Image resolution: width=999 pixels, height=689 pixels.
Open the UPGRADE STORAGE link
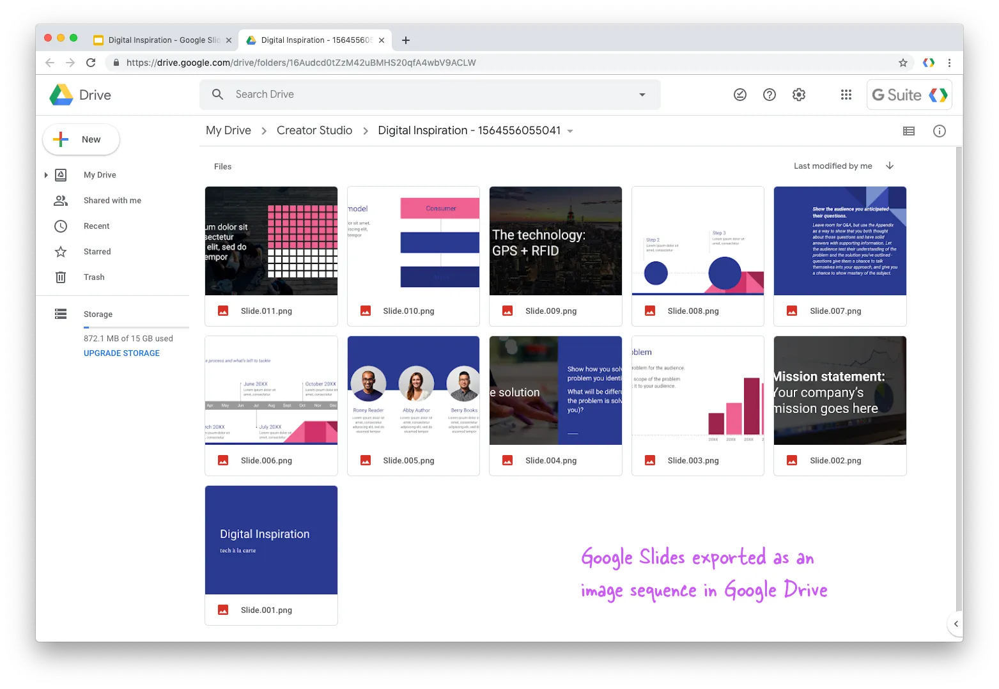pos(121,353)
